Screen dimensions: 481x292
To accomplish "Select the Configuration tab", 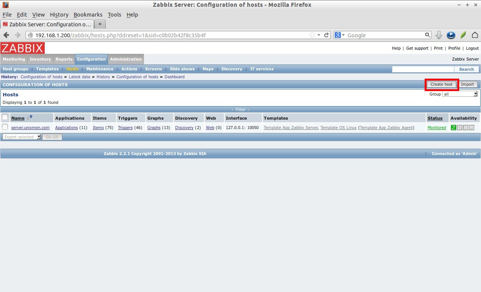I will pyautogui.click(x=91, y=59).
